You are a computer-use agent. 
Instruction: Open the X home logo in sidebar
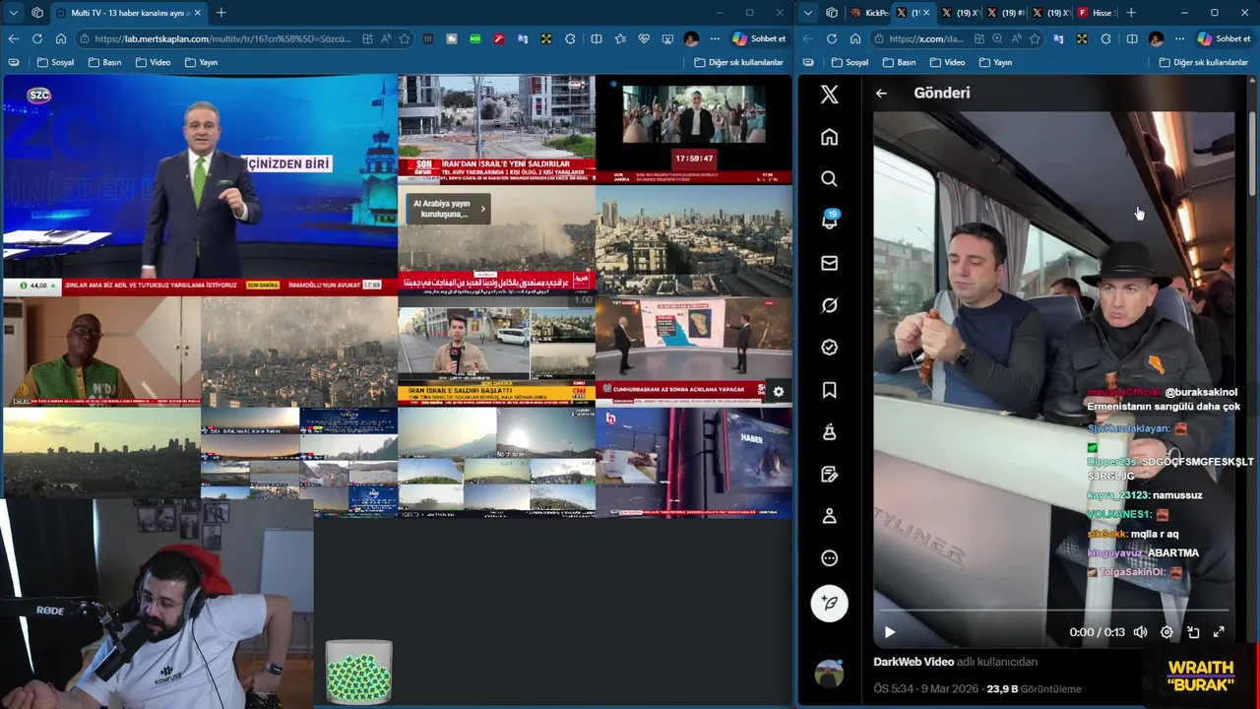[829, 95]
